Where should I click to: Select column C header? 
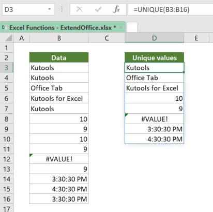(x=106, y=38)
